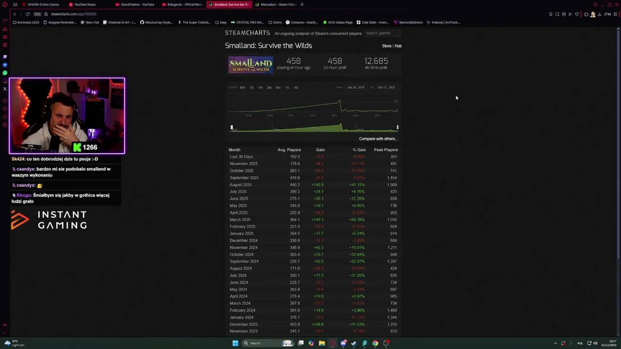This screenshot has height=349, width=621.
Task: Click the To date field Dec 21, 2025
Action: tap(386, 88)
